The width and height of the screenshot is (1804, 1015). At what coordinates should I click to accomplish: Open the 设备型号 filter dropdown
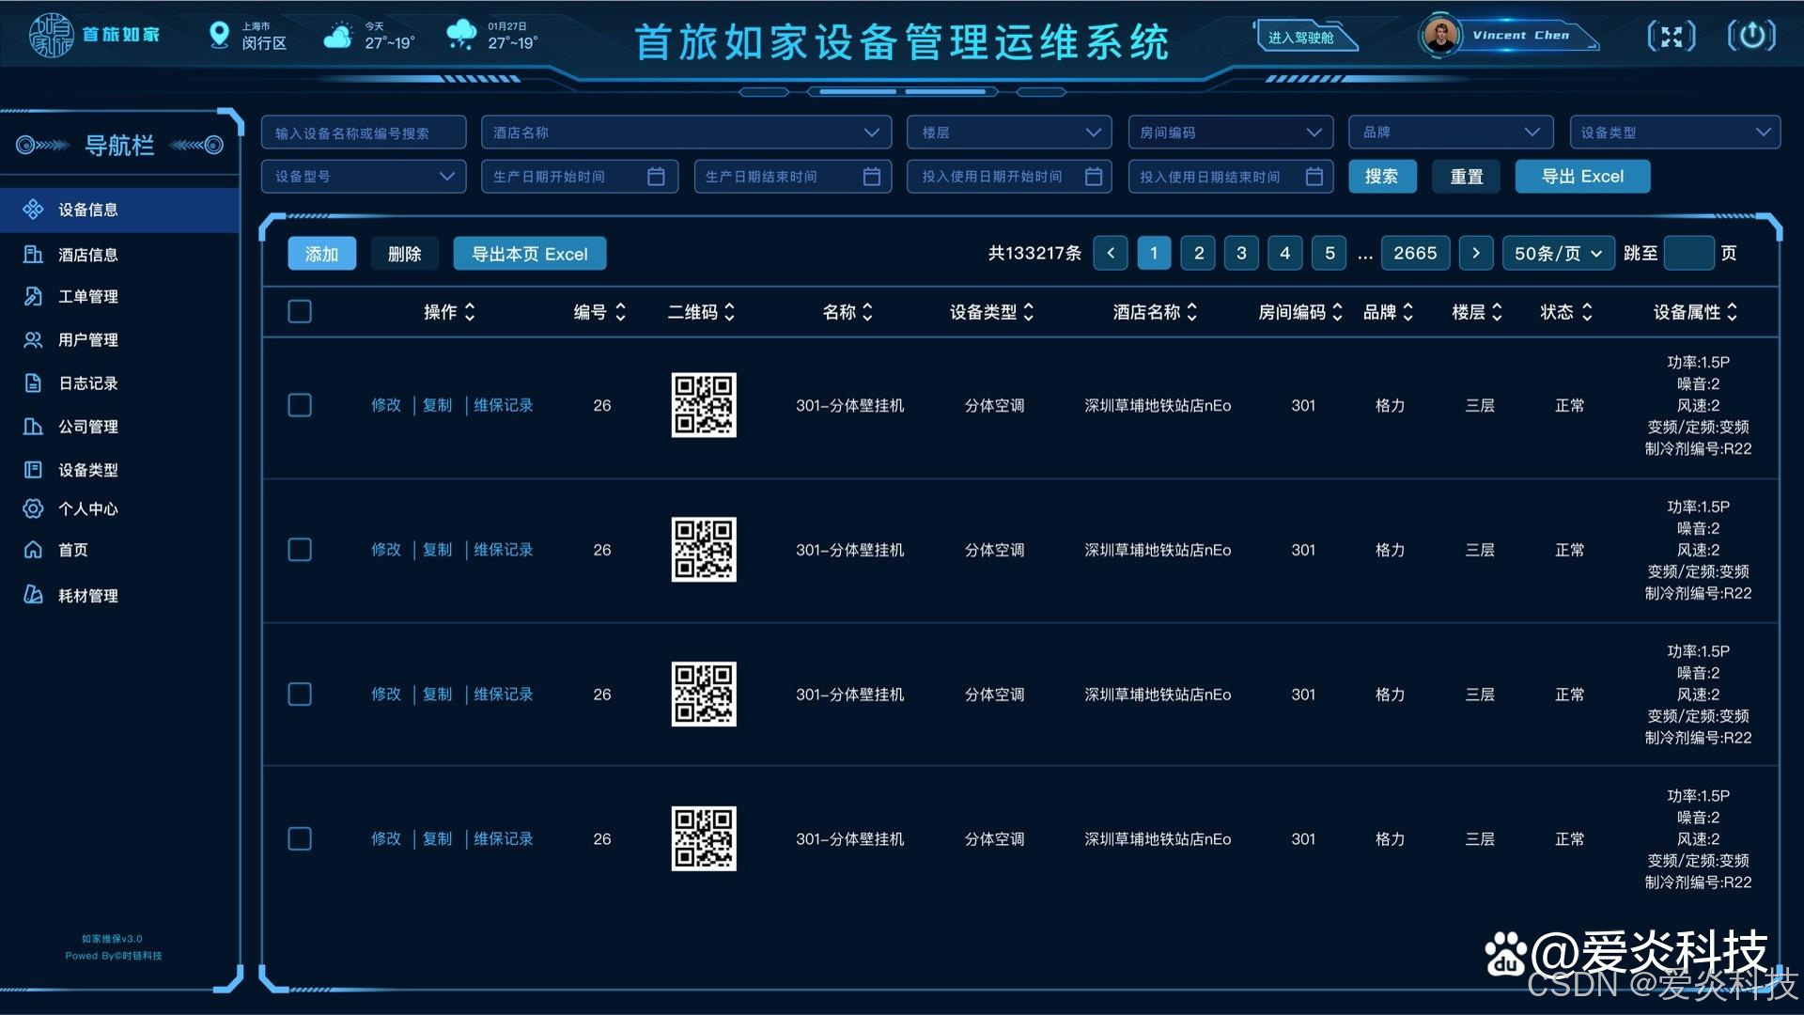point(364,176)
